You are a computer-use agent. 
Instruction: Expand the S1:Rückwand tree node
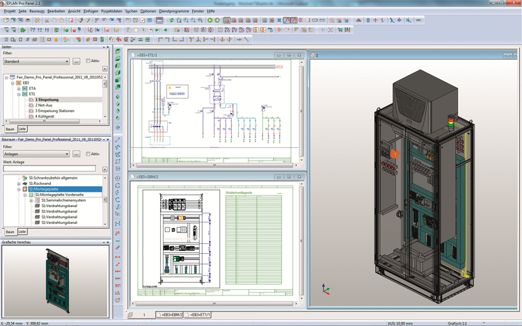coord(19,183)
